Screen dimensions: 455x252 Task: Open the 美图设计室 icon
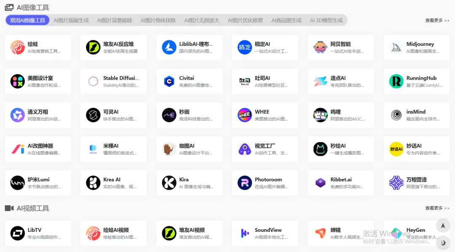[x=17, y=81]
